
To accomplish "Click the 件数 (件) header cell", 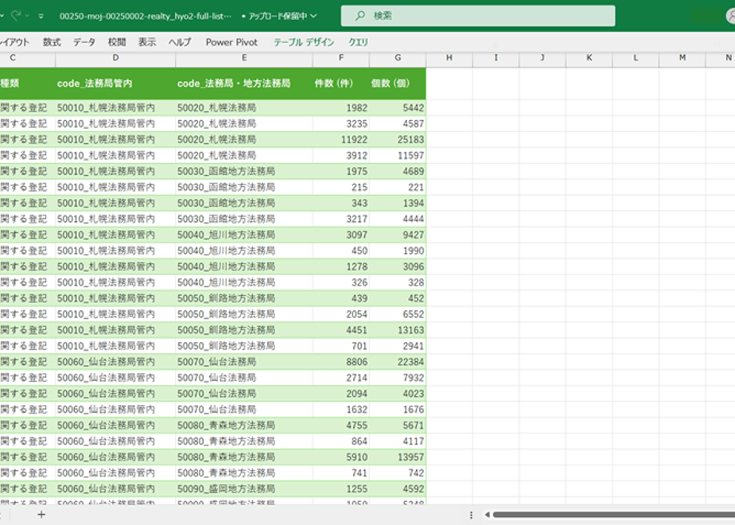I will pyautogui.click(x=340, y=84).
